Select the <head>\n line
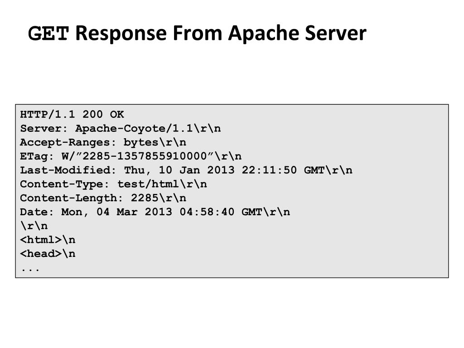 (x=48, y=254)
